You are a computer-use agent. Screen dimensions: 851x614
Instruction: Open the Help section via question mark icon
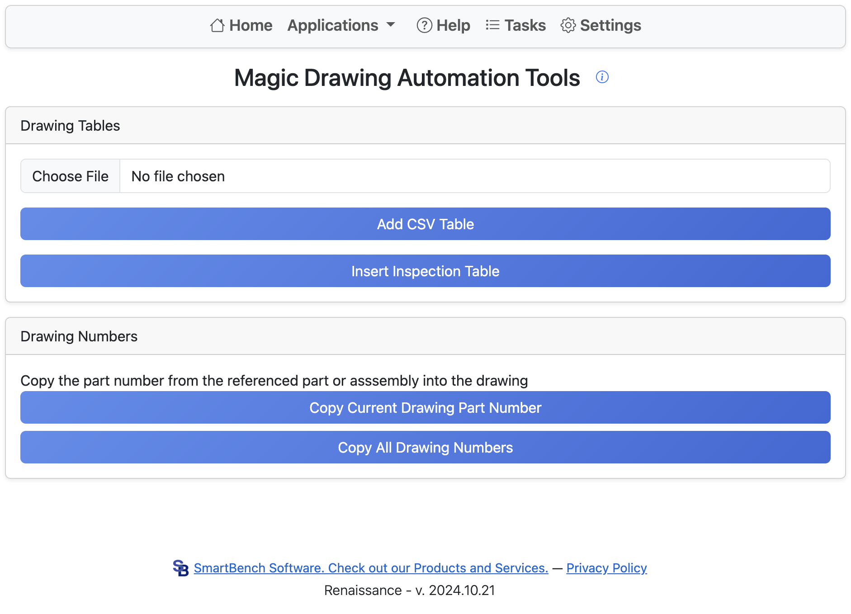click(x=424, y=26)
